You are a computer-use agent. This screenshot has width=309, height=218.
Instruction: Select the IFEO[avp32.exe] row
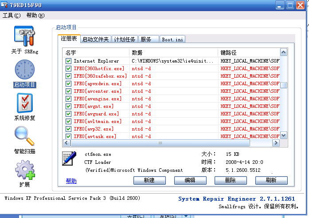click(x=172, y=129)
